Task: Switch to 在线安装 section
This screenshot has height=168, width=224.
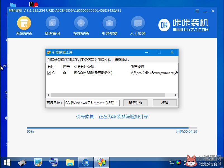Action: click(x=81, y=26)
